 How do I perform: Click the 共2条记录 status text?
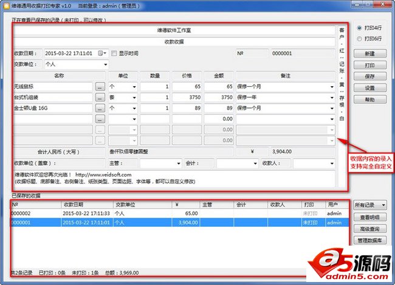22,273
